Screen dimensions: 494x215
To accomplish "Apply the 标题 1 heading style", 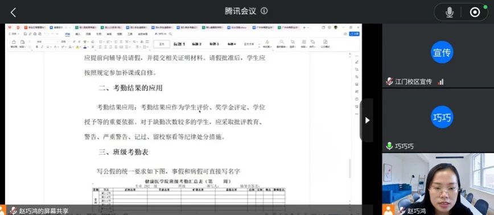I will 179,44.
